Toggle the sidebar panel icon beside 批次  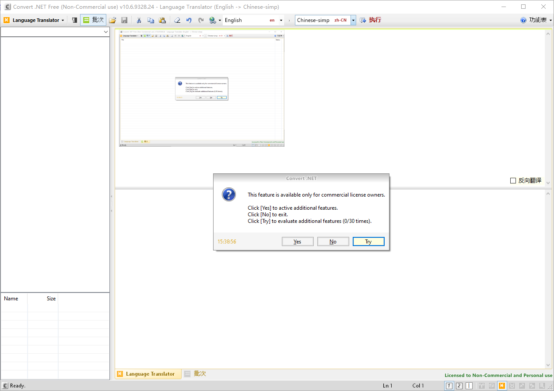tap(74, 20)
